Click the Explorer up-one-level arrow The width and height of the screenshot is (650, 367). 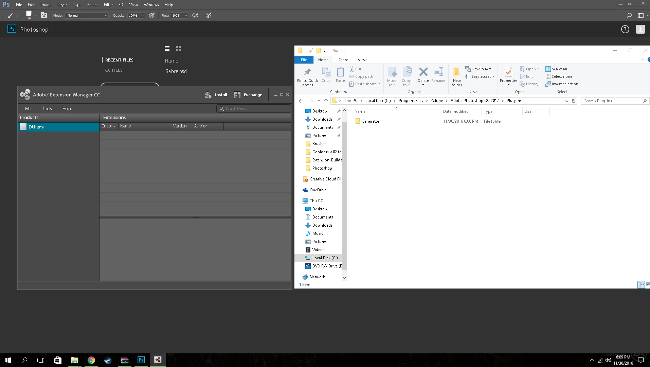[326, 101]
